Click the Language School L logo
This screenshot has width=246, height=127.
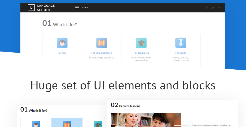coord(31,8)
